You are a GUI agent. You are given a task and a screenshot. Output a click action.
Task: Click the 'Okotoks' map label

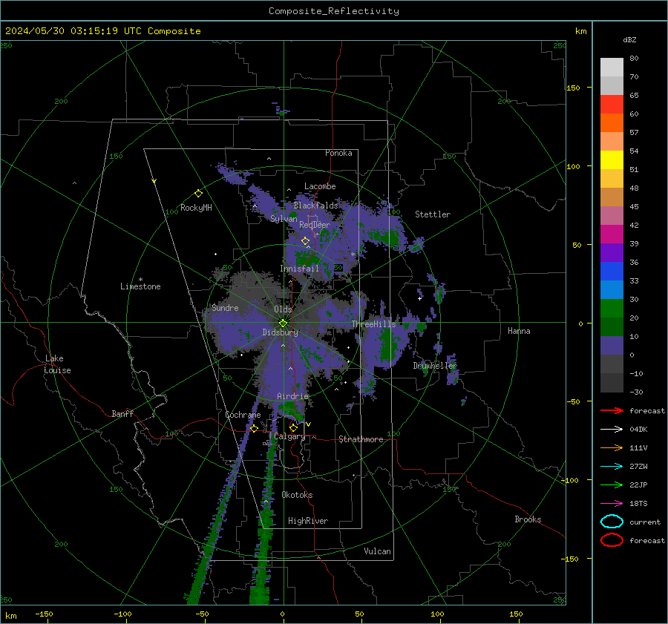click(x=297, y=495)
